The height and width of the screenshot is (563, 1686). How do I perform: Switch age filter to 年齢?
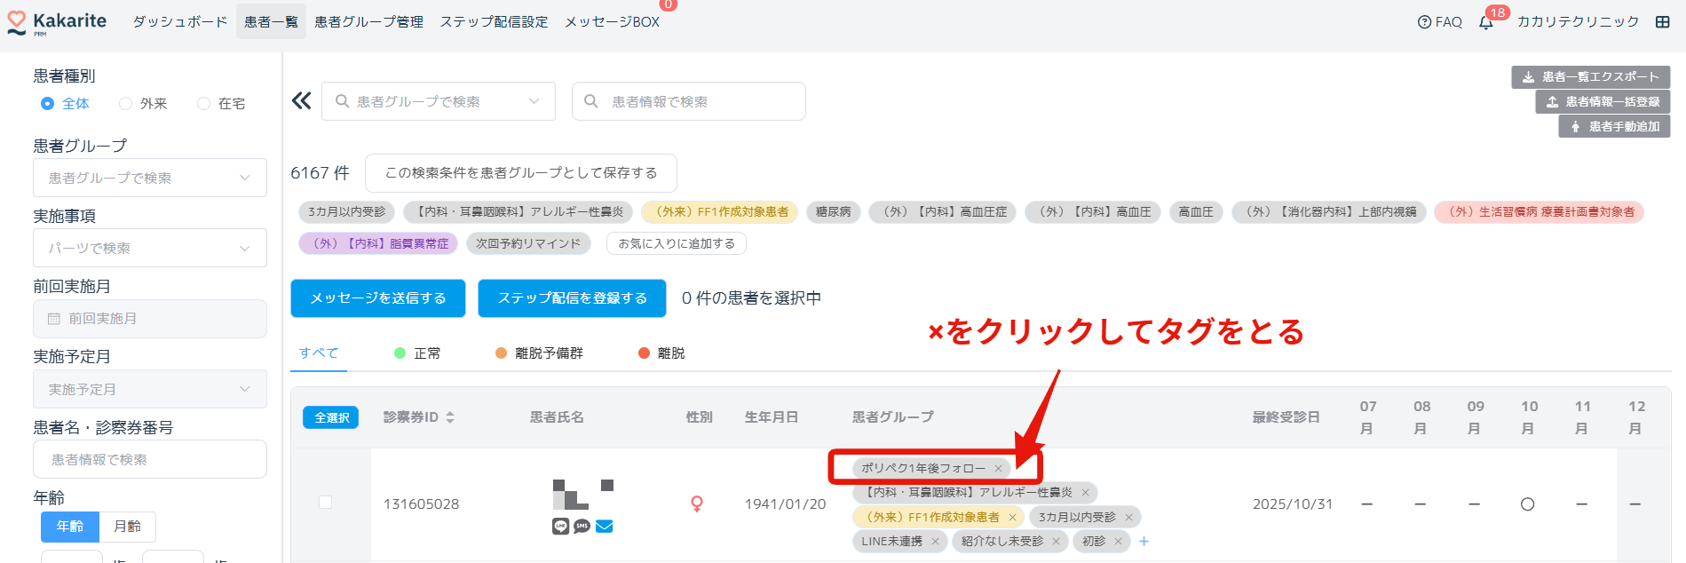click(x=70, y=527)
